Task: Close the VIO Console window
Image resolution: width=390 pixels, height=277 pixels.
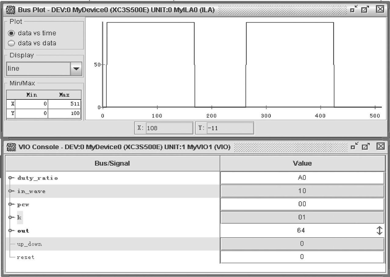Action: tap(380, 146)
